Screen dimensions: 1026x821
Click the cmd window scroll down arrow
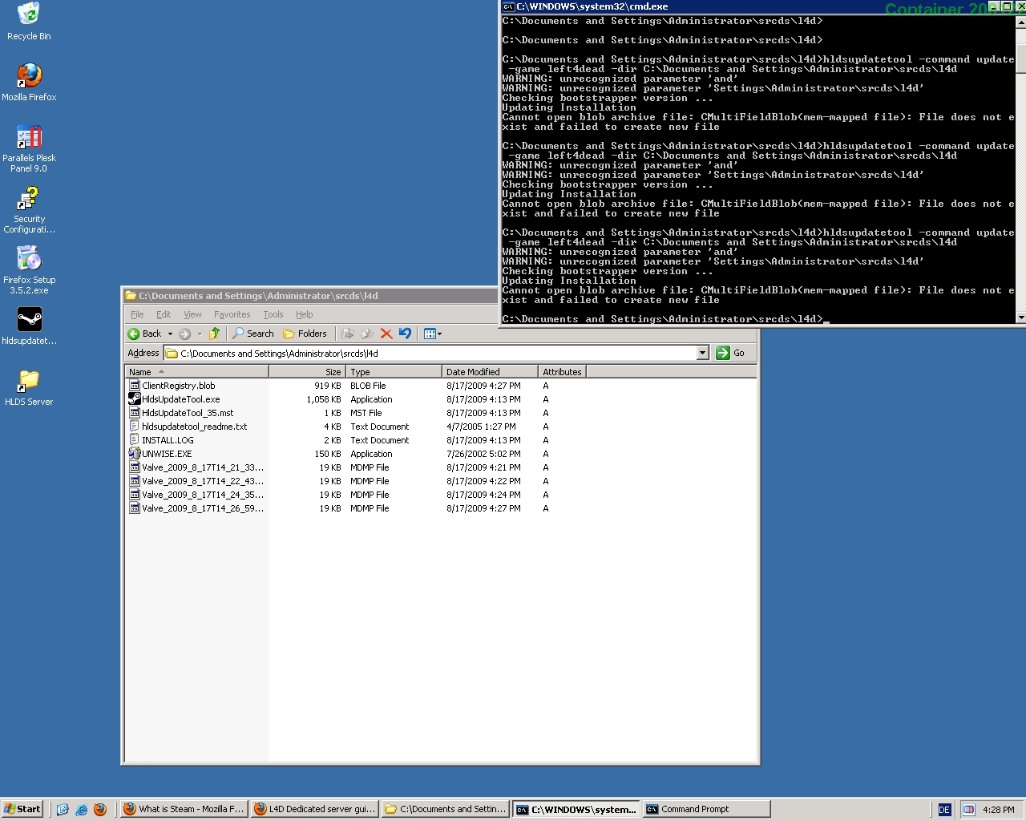[1020, 317]
